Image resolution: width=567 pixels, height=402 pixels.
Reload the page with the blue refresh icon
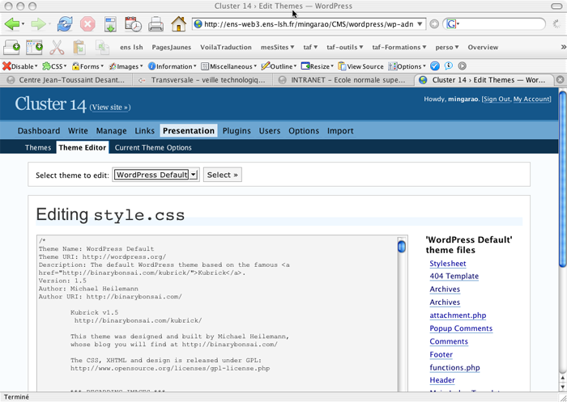tap(65, 24)
